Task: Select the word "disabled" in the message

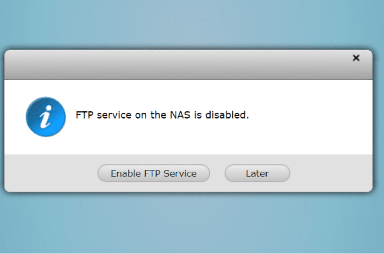Action: coord(227,115)
